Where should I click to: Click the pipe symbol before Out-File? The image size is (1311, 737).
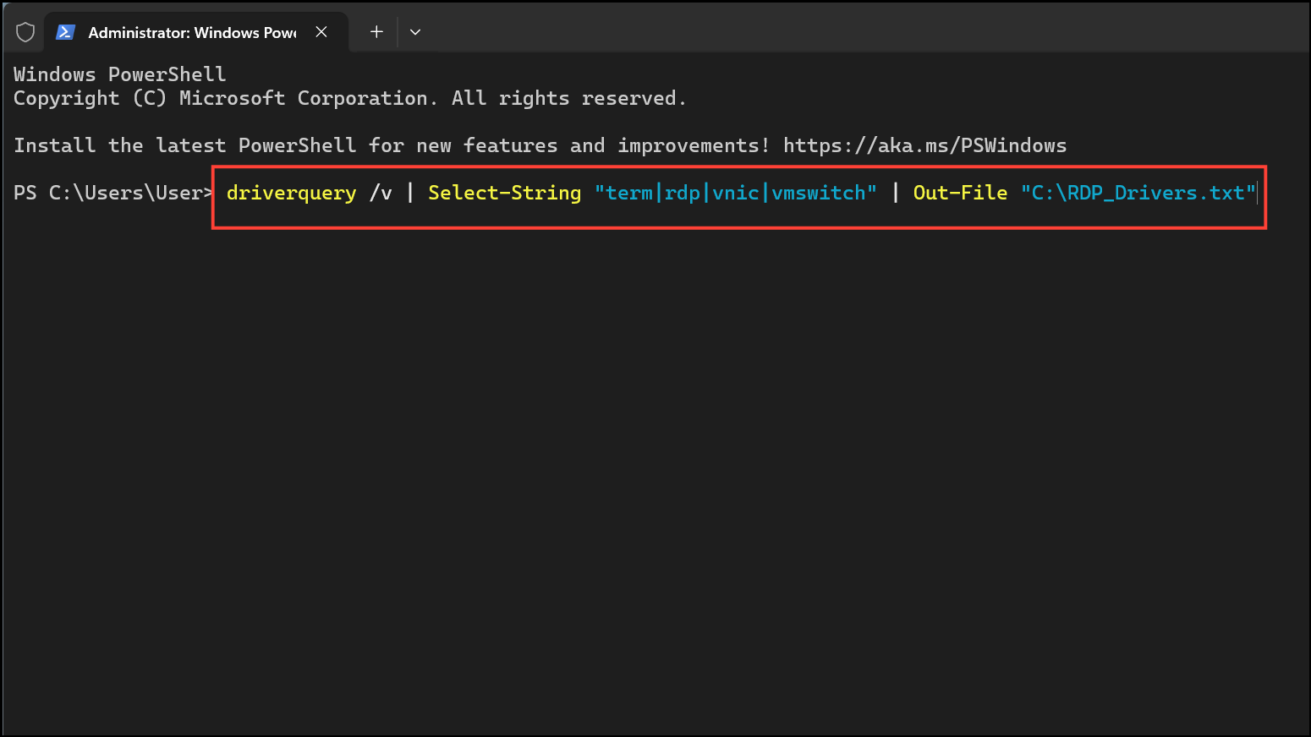point(896,194)
